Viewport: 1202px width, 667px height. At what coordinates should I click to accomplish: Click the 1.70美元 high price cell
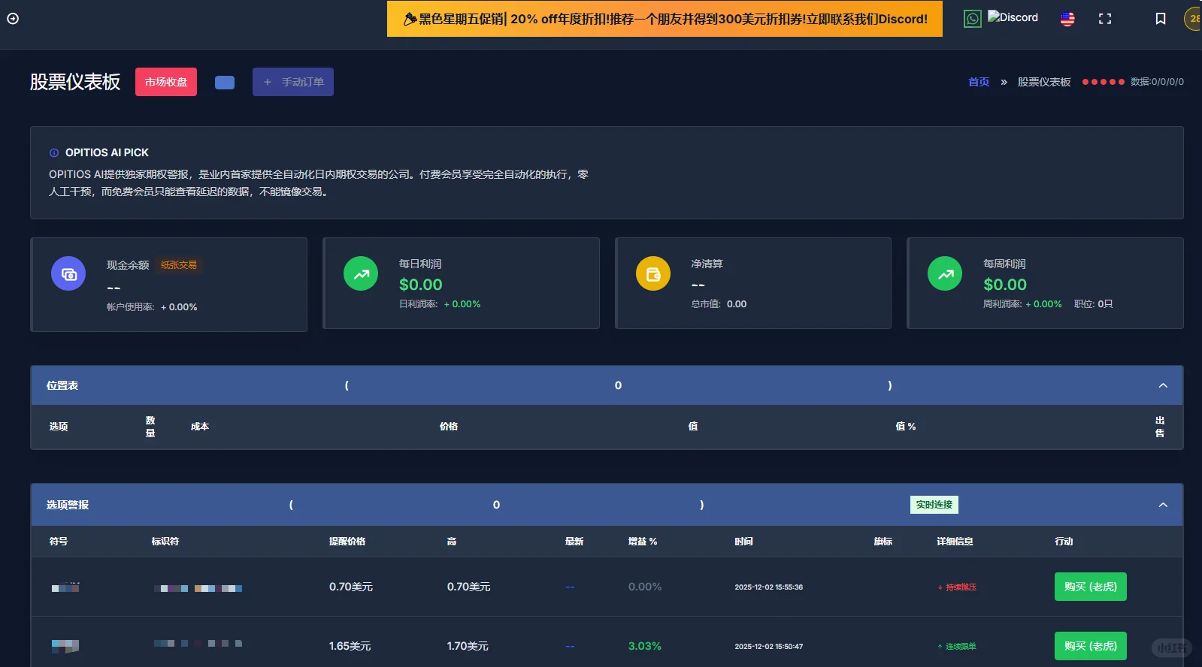click(x=468, y=646)
